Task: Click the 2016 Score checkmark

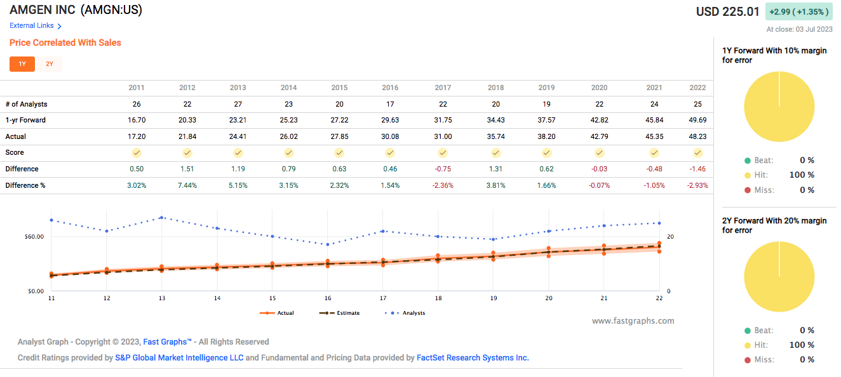Action: pos(390,152)
